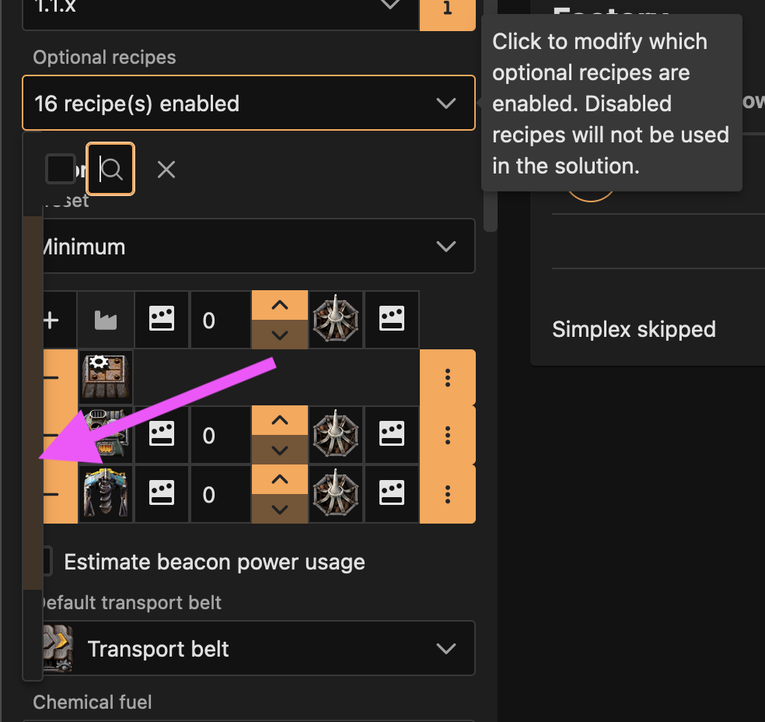Viewport: 765px width, 722px height.
Task: Open the search recipes magnifier icon
Action: tap(110, 168)
